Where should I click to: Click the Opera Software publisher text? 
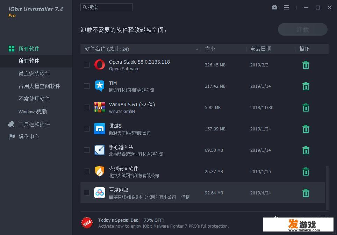124,69
